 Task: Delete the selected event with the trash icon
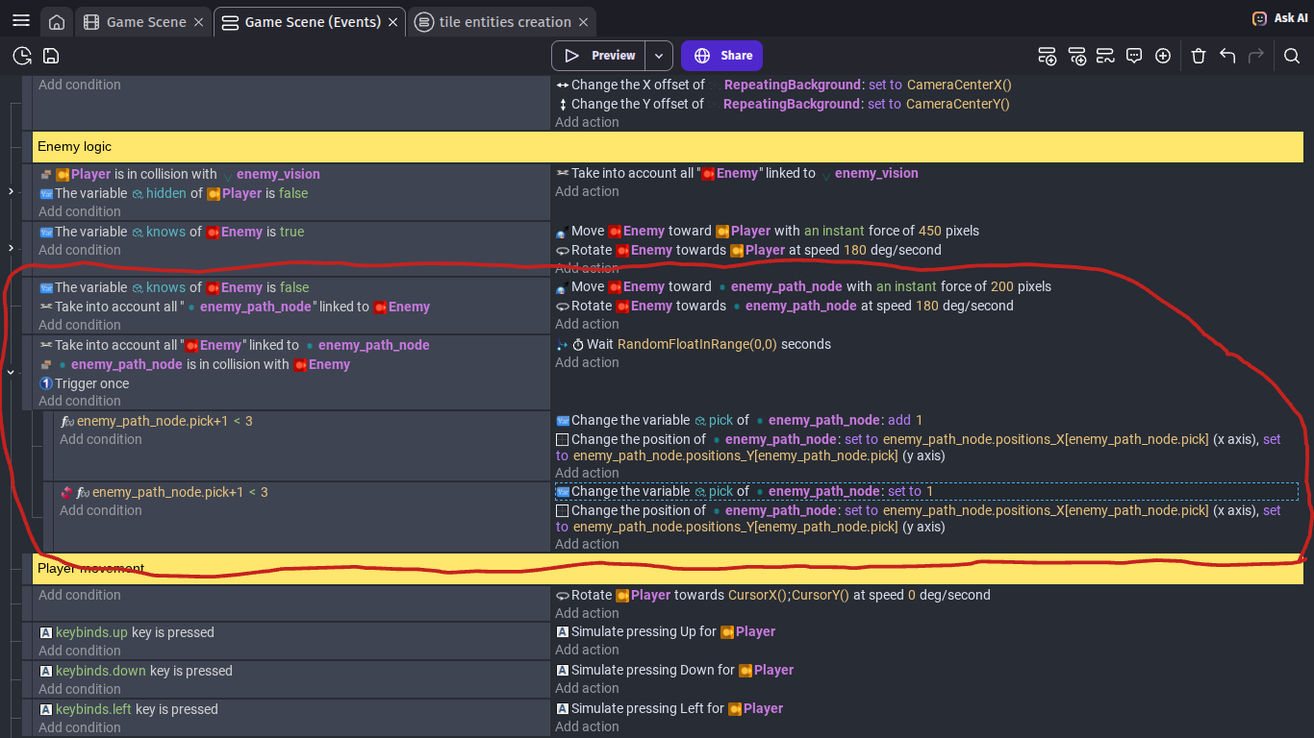pyautogui.click(x=1199, y=56)
